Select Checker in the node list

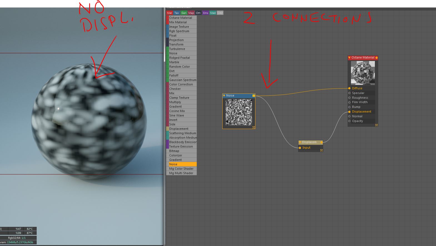(x=181, y=89)
